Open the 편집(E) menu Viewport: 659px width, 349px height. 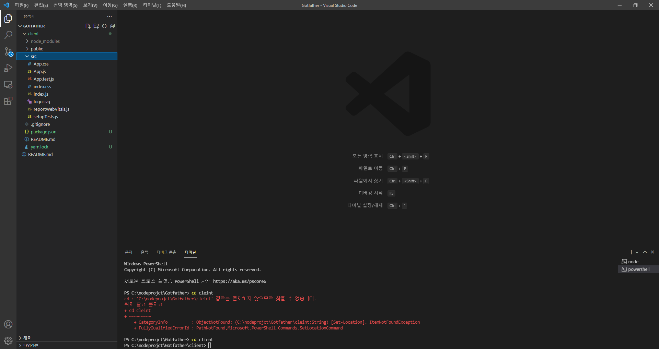tap(41, 5)
